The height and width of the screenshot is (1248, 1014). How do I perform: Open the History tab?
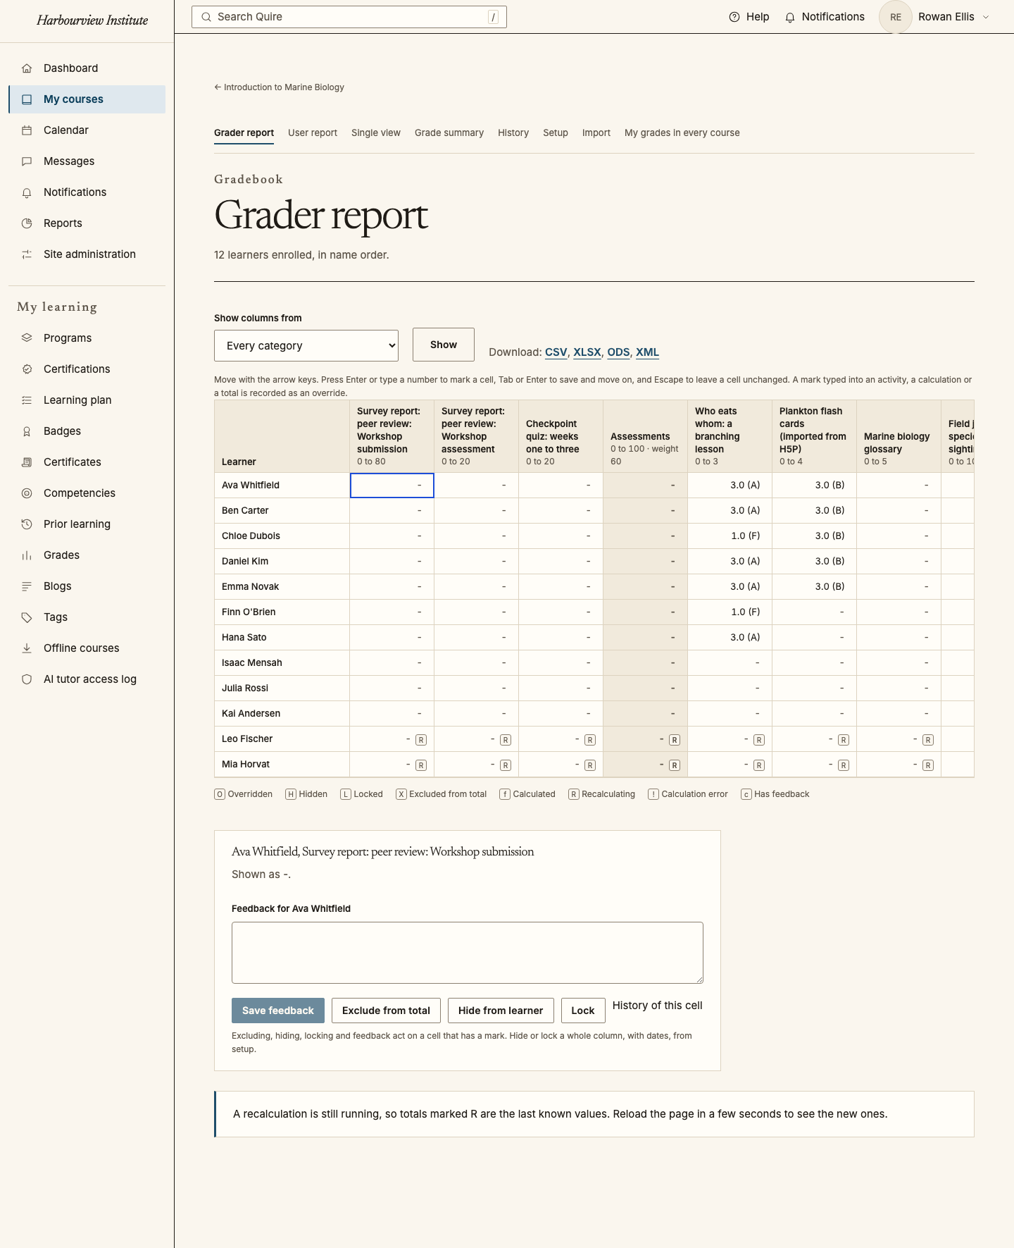pos(513,133)
